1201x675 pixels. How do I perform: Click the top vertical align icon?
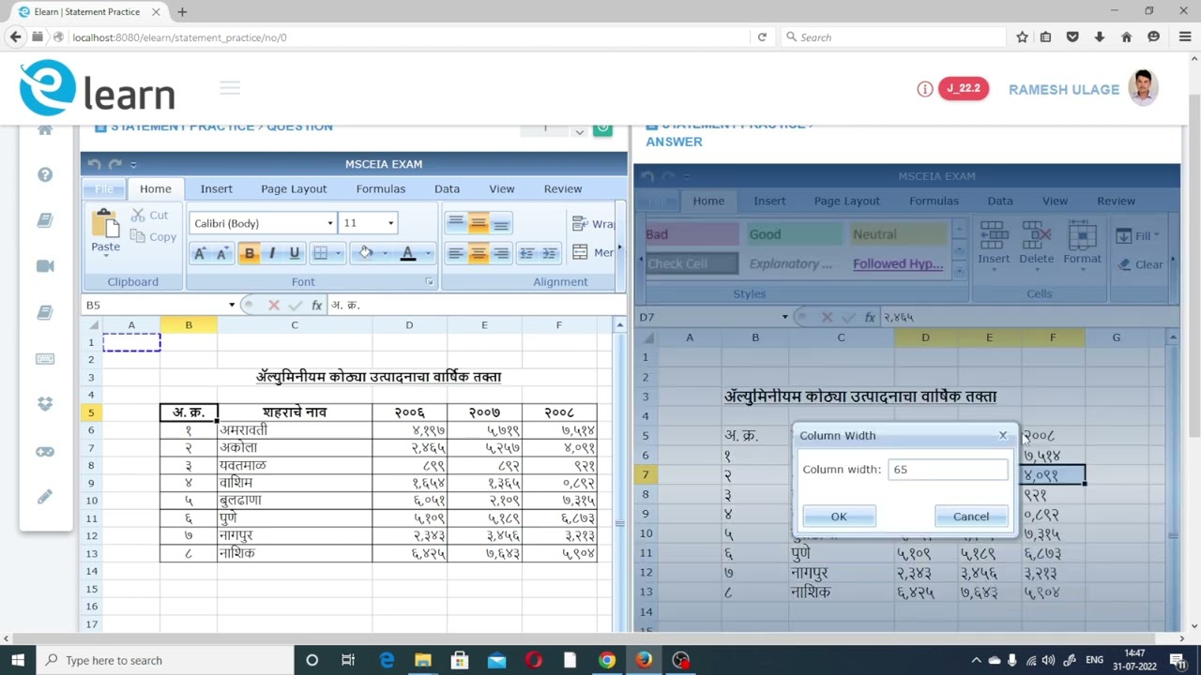[455, 222]
